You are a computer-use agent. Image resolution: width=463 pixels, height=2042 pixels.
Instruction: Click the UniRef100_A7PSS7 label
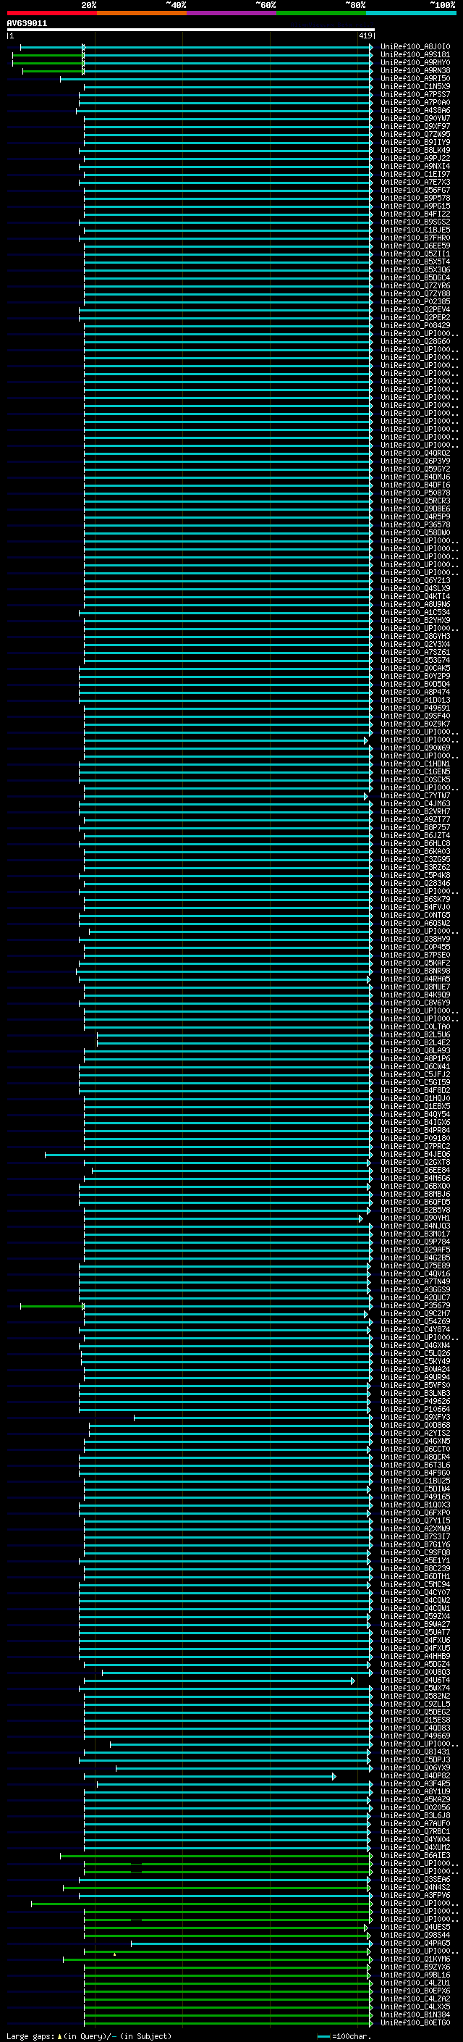pos(415,94)
